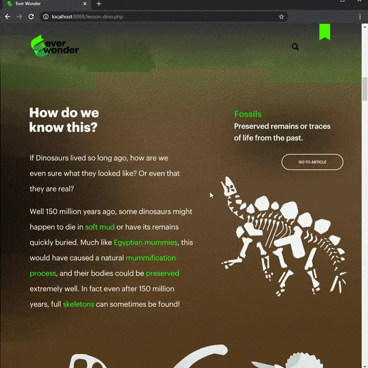
Task: Bookmark page with star icon
Action: pyautogui.click(x=282, y=17)
